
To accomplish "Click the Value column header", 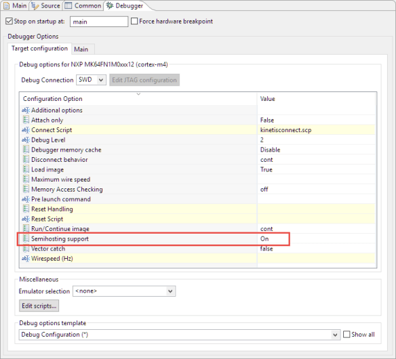I will point(317,99).
